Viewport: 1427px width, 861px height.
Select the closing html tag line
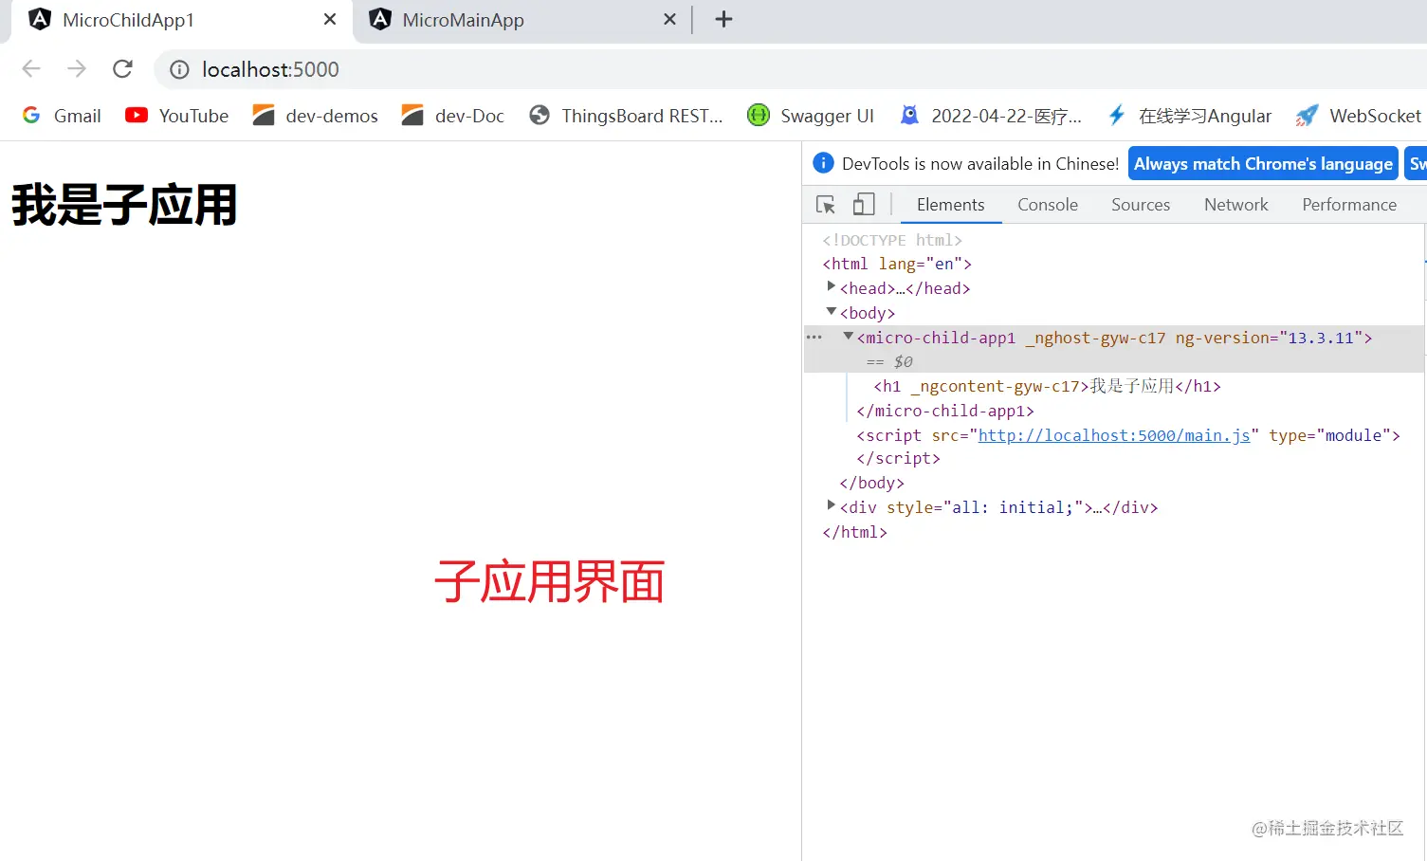point(855,532)
